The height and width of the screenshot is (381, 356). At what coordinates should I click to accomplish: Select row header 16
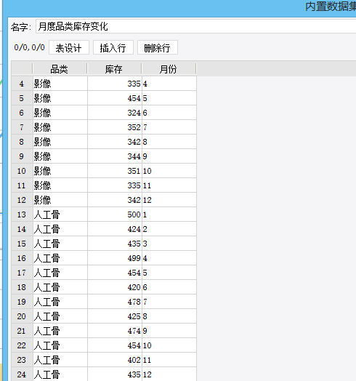22,258
